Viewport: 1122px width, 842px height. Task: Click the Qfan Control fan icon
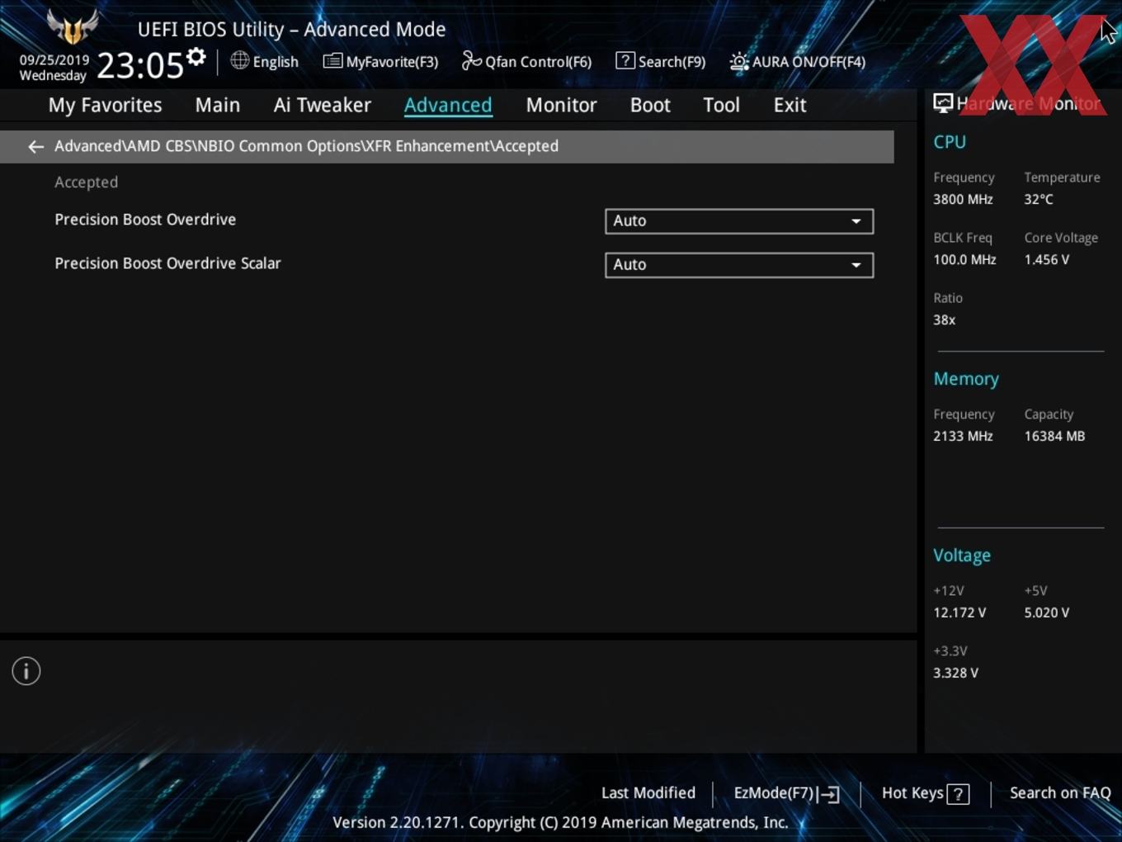[471, 60]
